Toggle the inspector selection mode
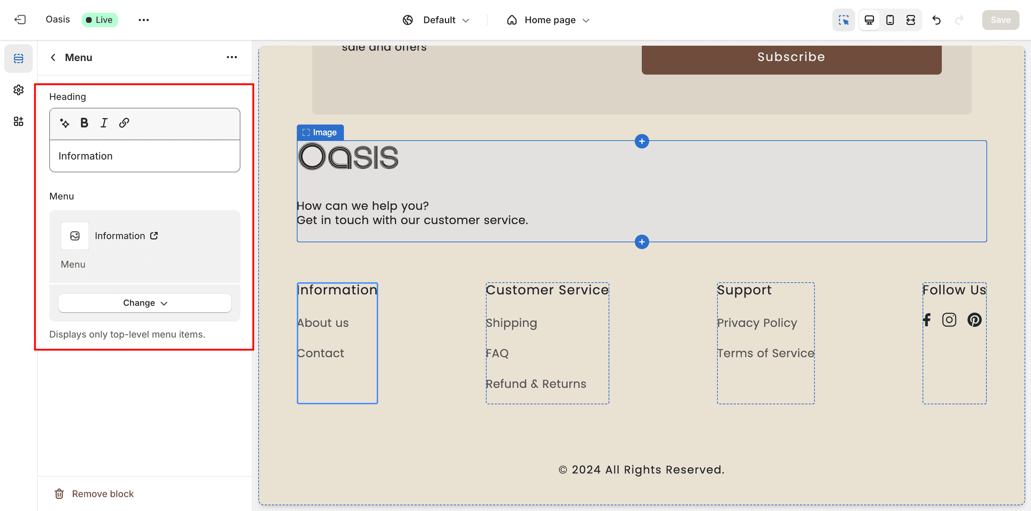Viewport: 1031px width, 511px height. tap(843, 20)
